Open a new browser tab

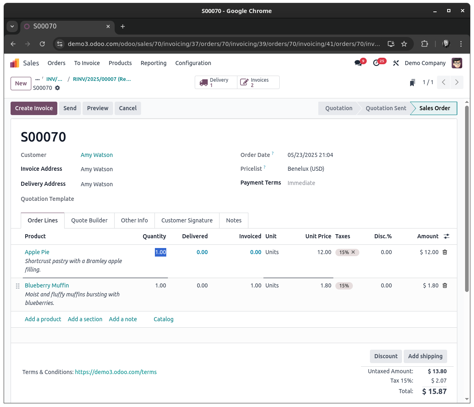click(123, 26)
